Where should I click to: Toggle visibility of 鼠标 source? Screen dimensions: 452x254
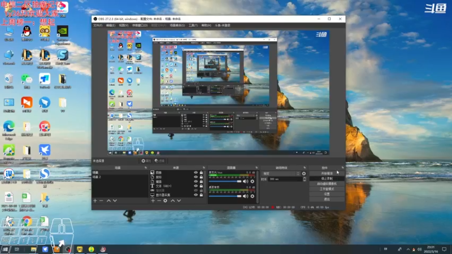tap(195, 177)
